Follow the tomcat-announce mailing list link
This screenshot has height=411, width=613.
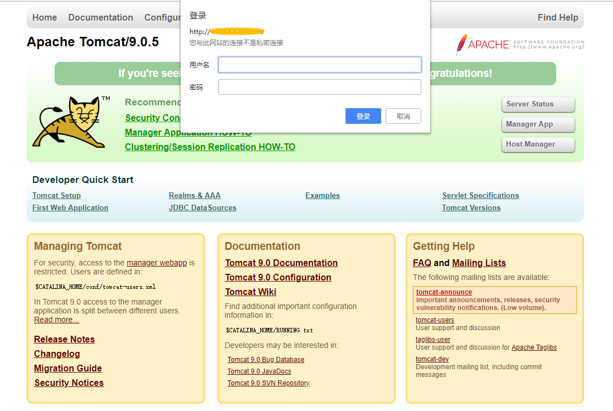point(444,292)
